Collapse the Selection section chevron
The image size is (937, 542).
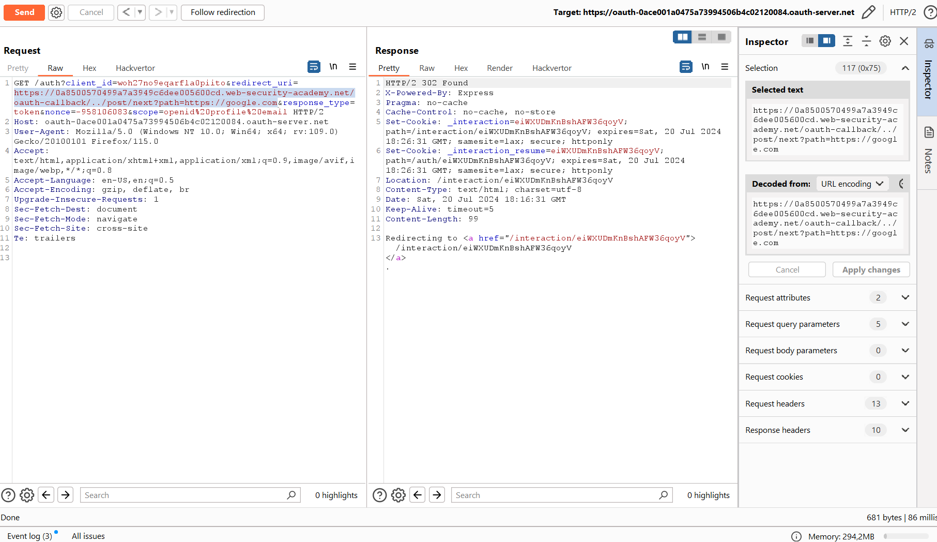pos(905,68)
